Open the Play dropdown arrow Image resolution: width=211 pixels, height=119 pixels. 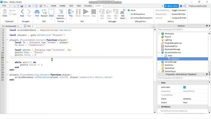tap(71, 19)
